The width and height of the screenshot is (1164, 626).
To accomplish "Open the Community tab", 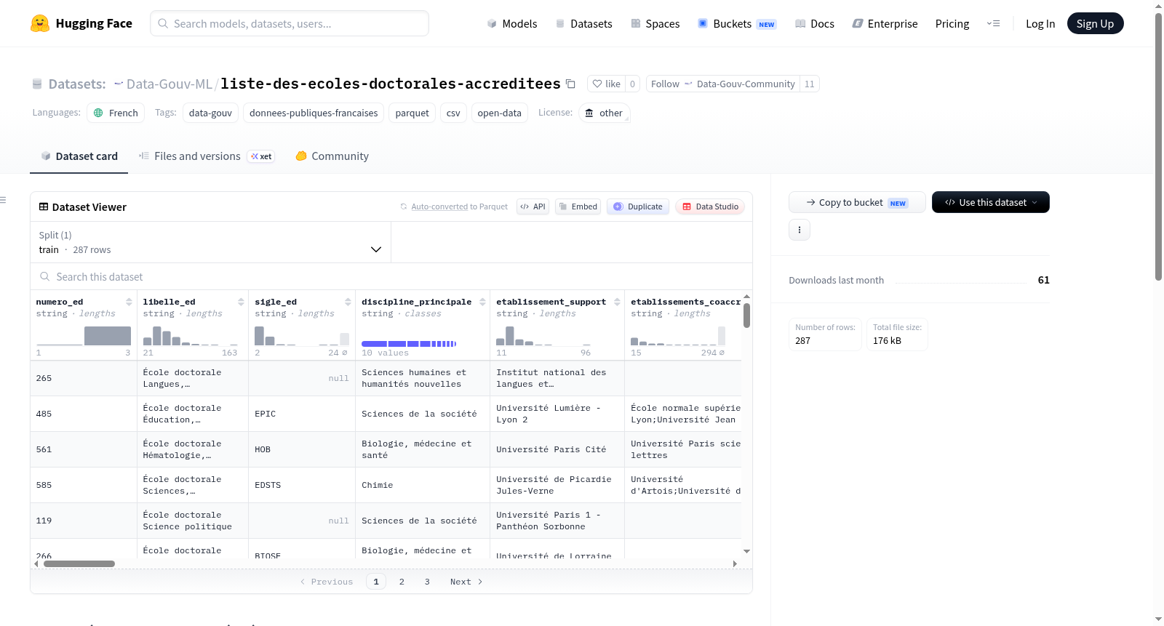I will (332, 156).
